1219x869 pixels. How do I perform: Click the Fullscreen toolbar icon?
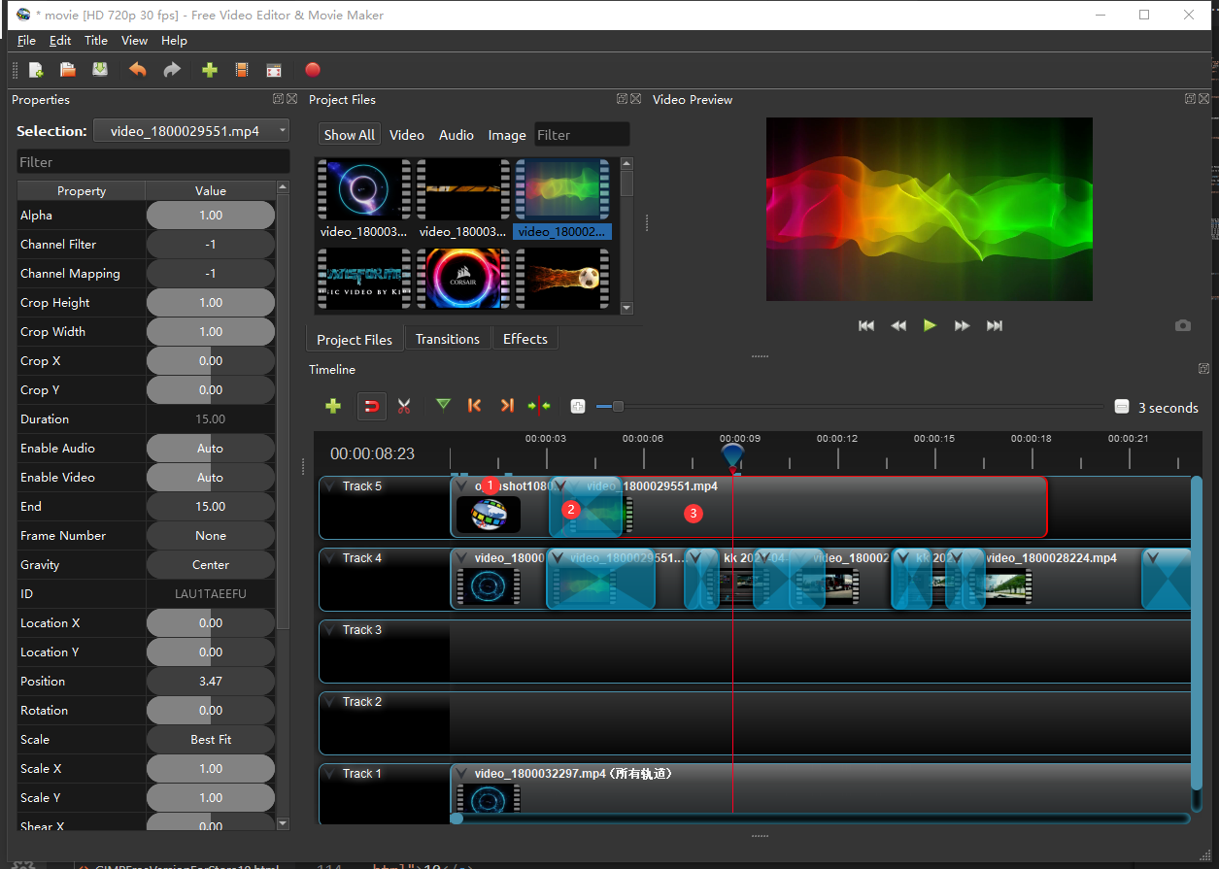[274, 70]
